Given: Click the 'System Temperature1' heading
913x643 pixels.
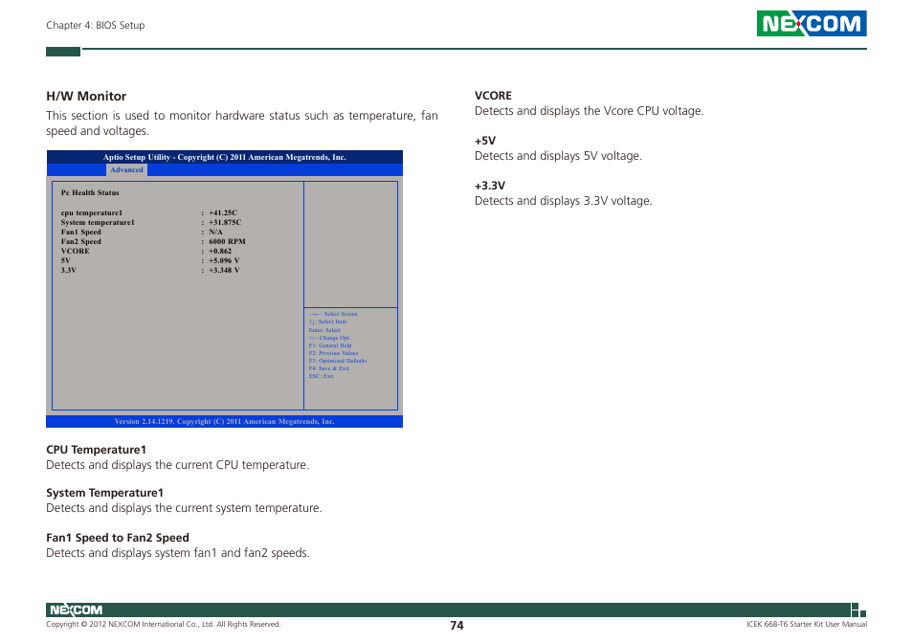Looking at the screenshot, I should tap(105, 493).
